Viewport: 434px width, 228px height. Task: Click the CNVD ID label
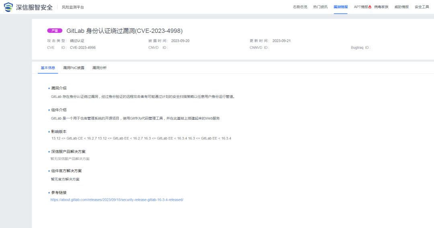coord(158,47)
